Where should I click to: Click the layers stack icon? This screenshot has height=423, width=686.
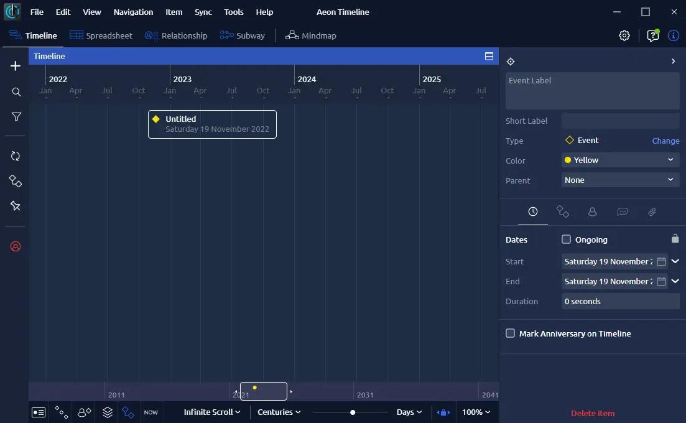(x=108, y=412)
